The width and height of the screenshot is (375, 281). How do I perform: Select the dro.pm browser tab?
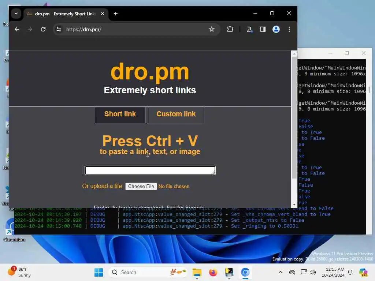point(65,14)
